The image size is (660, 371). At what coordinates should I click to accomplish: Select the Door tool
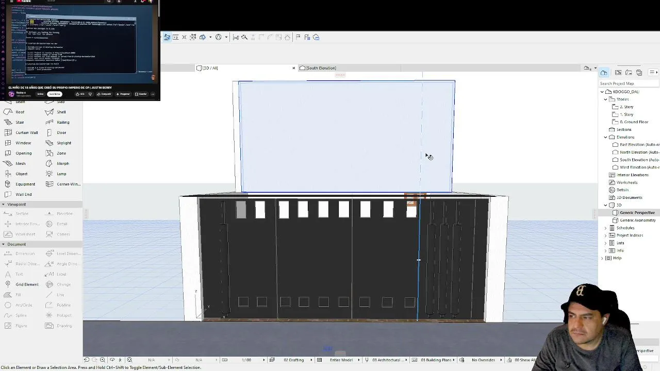click(x=56, y=132)
